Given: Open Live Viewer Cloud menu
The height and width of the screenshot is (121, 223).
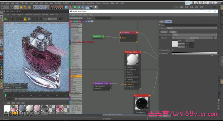Looking at the screenshot, I should [13, 14].
